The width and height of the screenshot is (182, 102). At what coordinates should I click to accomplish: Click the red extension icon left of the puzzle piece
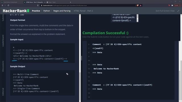point(169,5)
